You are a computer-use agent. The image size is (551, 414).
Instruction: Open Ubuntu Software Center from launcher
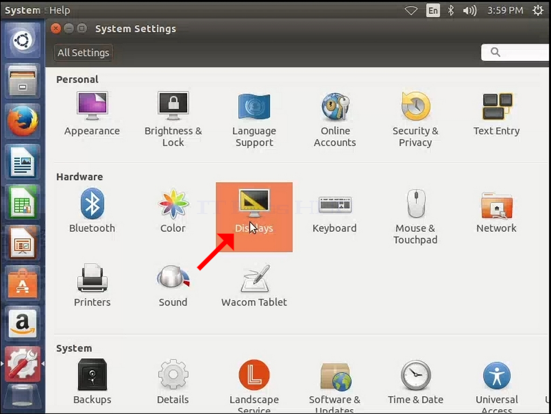[23, 283]
